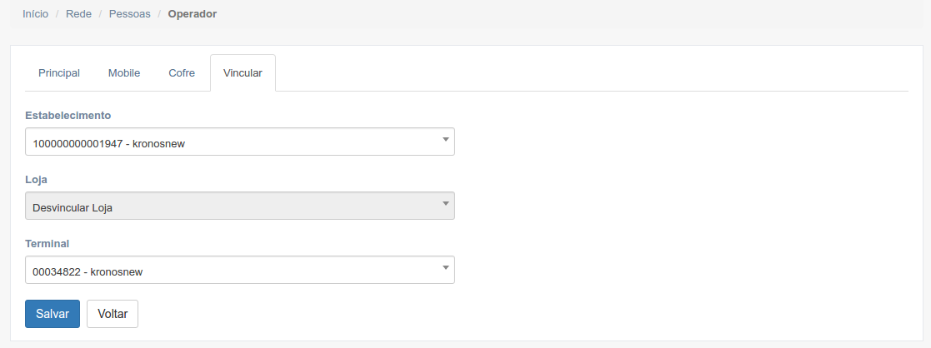Screen dimensions: 931x348
Task: Click the active Vincular tab
Action: coord(243,73)
